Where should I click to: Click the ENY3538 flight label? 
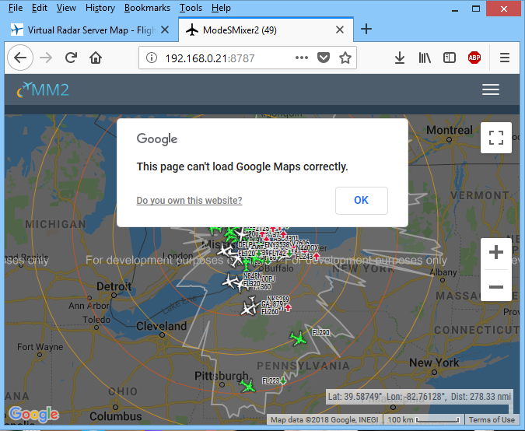(x=277, y=245)
